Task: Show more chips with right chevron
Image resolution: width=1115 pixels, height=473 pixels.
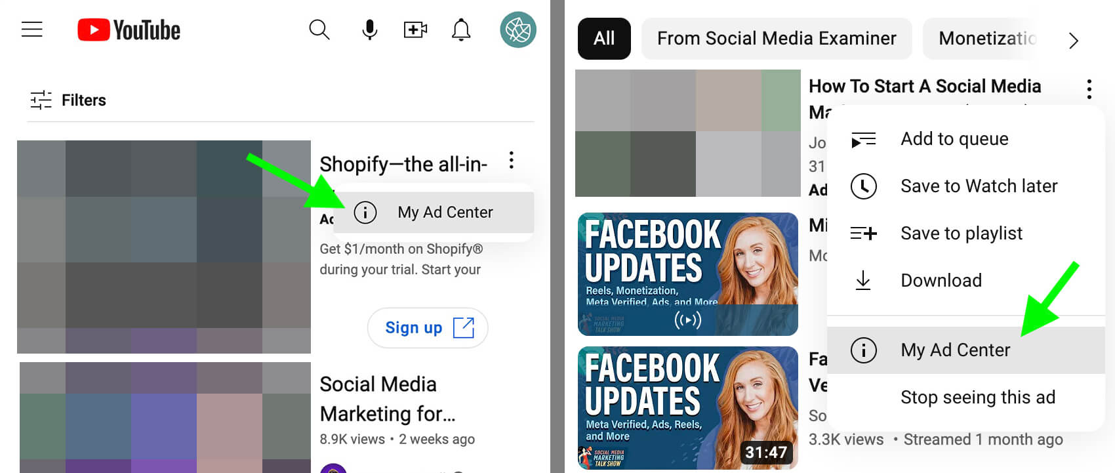Action: [x=1074, y=41]
